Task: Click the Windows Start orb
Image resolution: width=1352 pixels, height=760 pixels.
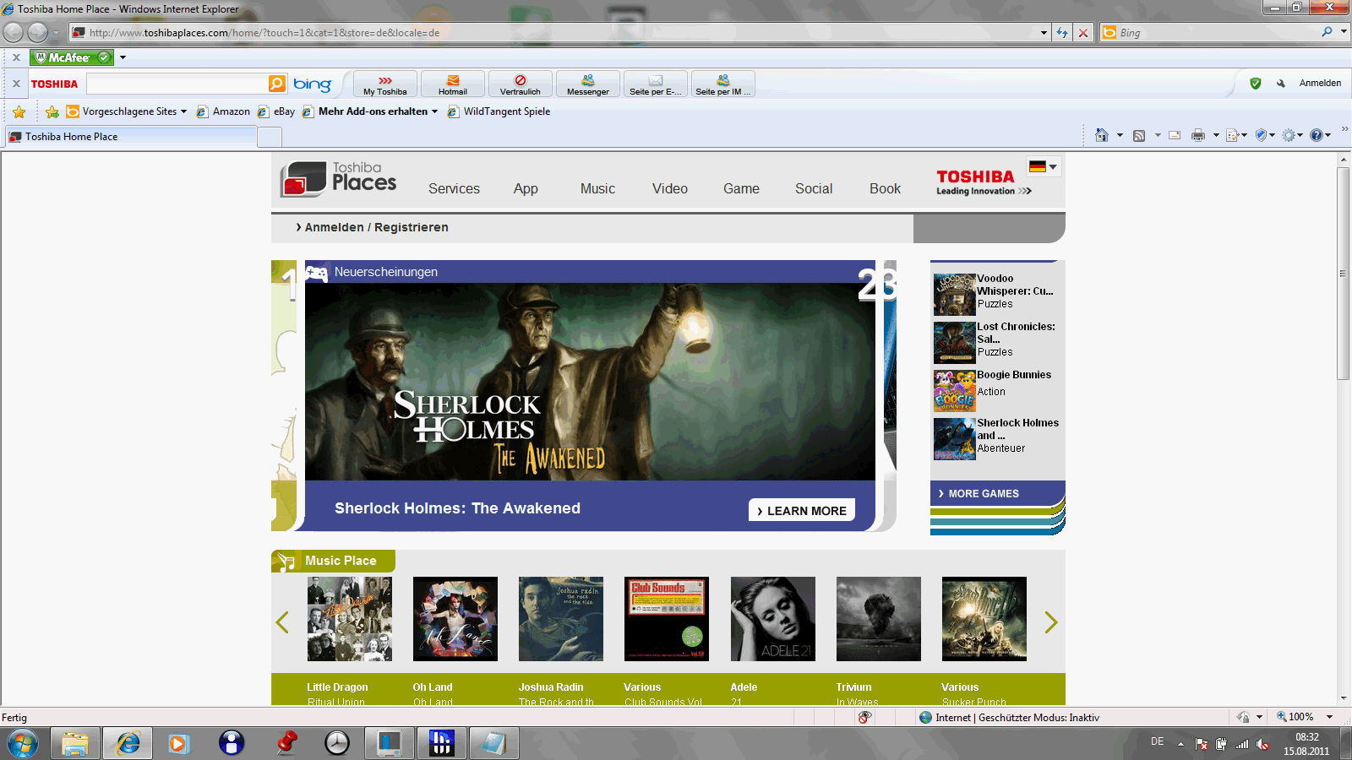Action: coord(23,743)
